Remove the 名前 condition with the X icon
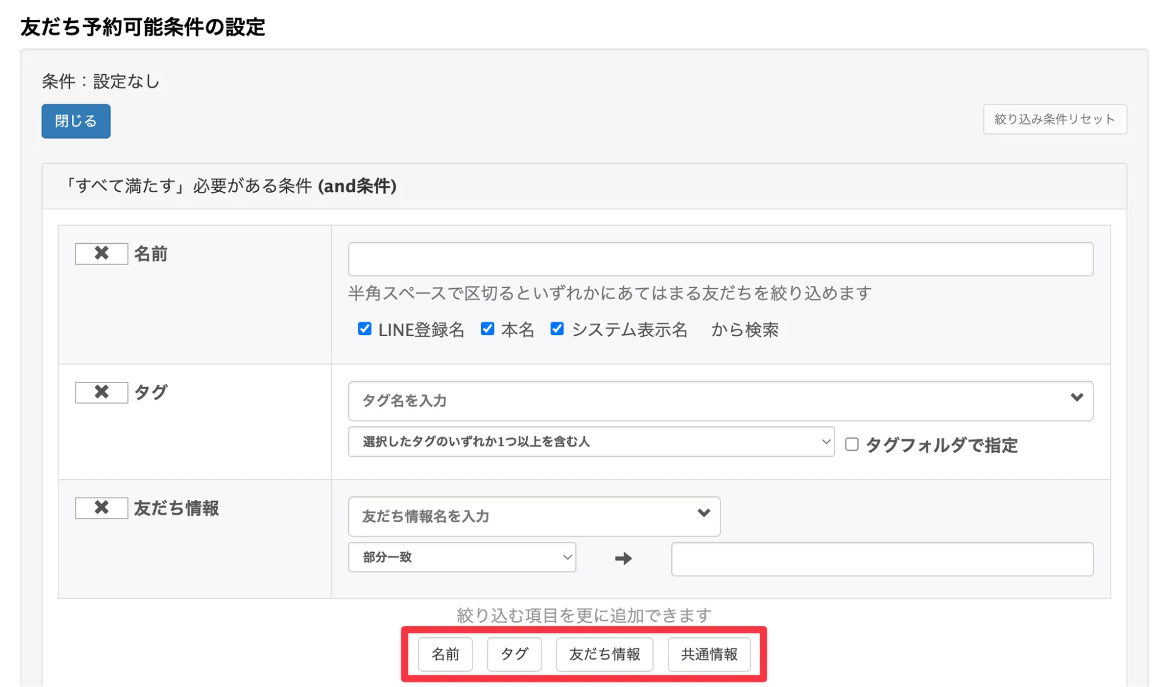The width and height of the screenshot is (1170, 687). [x=101, y=254]
